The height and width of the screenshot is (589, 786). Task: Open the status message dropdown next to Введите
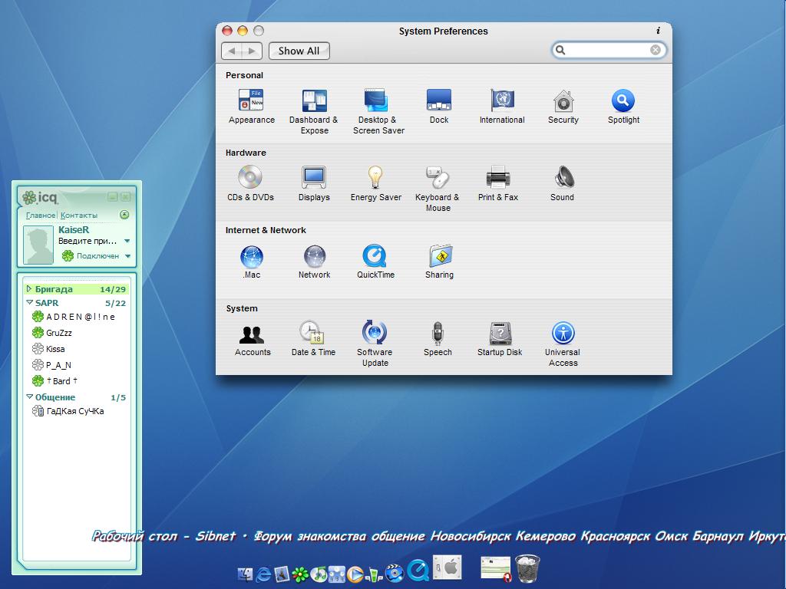pos(127,241)
